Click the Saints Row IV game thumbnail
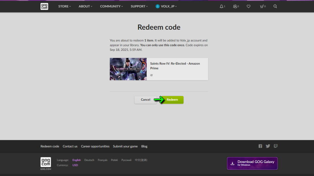This screenshot has height=176, width=314. pos(128,69)
